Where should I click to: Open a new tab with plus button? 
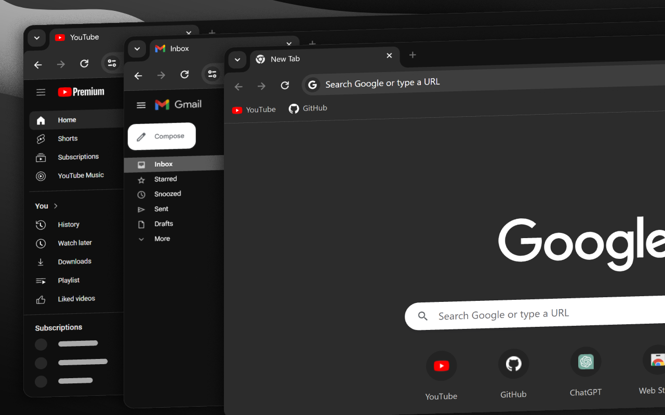(x=413, y=55)
